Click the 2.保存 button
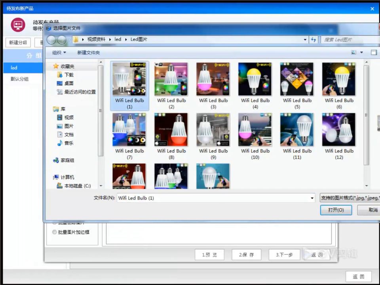 click(246, 255)
